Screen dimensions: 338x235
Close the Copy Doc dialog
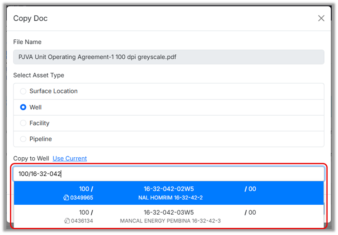click(x=321, y=19)
